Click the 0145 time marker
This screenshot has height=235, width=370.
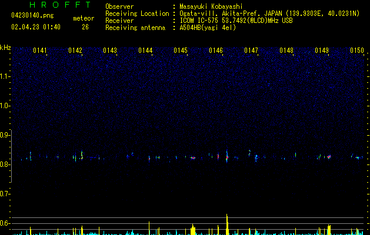pos(181,51)
